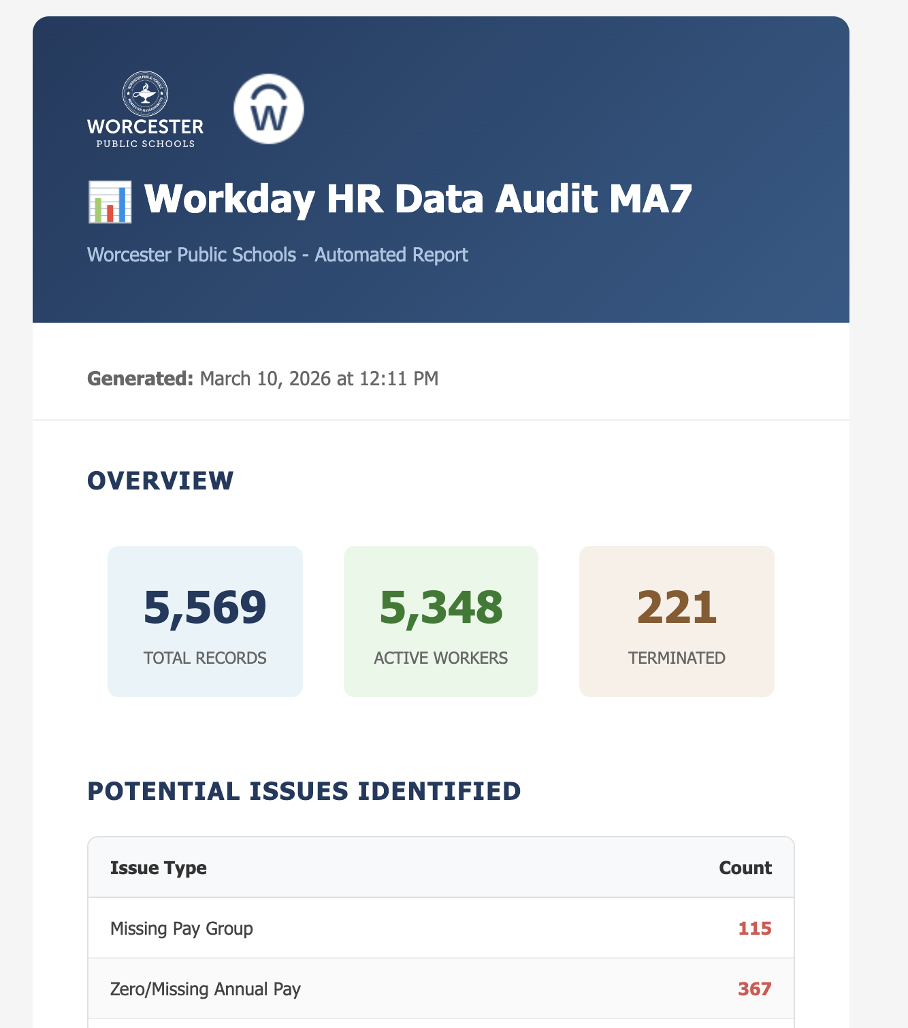Select the Workday HR Data Audit MA7 title
This screenshot has height=1028, width=908.
pyautogui.click(x=419, y=199)
